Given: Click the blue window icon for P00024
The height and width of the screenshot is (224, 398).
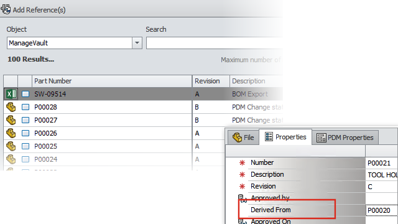Looking at the screenshot, I should 25,159.
